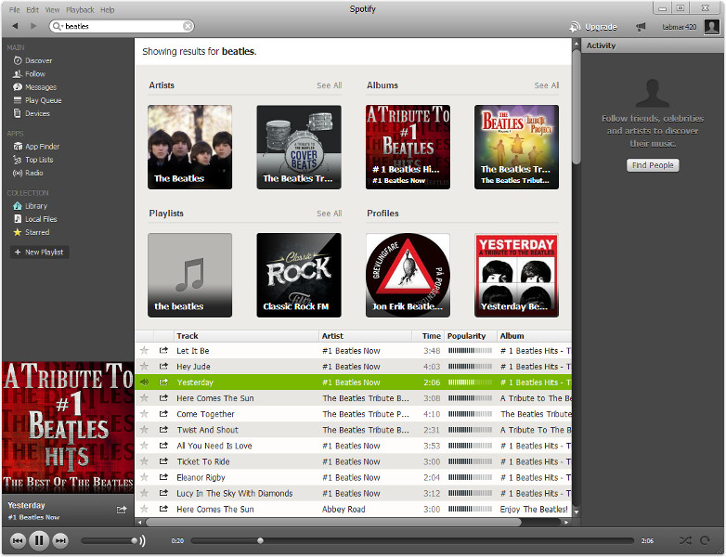Open Messages in the sidebar
This screenshot has width=726, height=557.
34,87
